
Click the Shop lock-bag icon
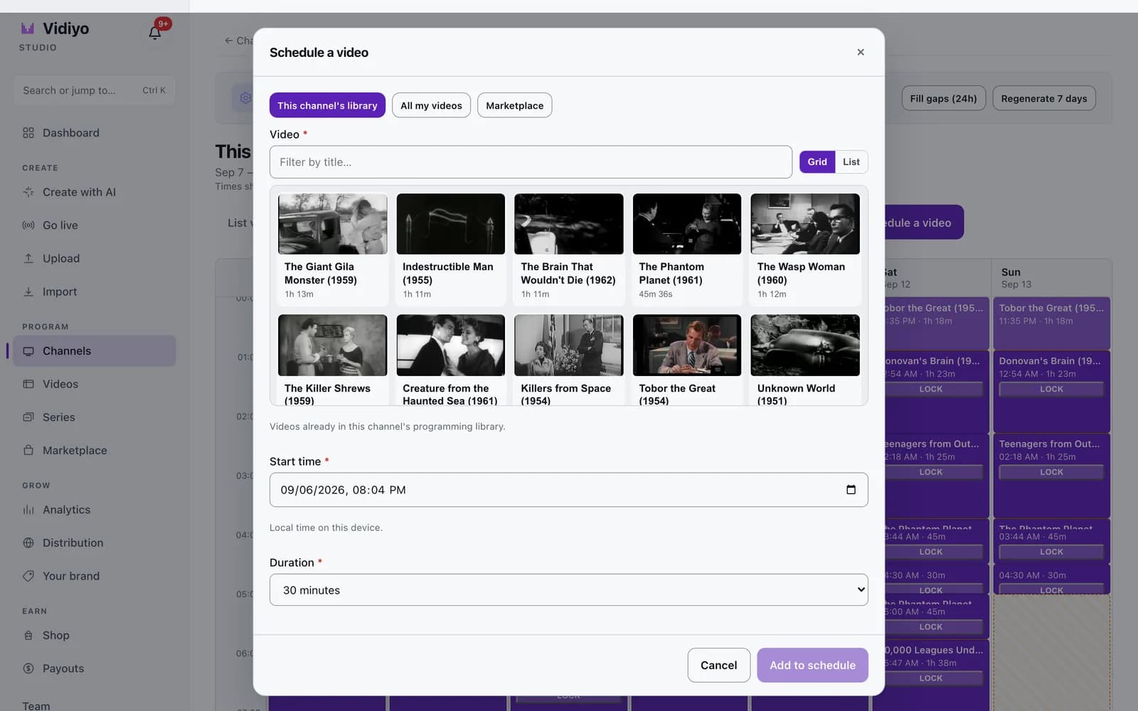pyautogui.click(x=28, y=636)
